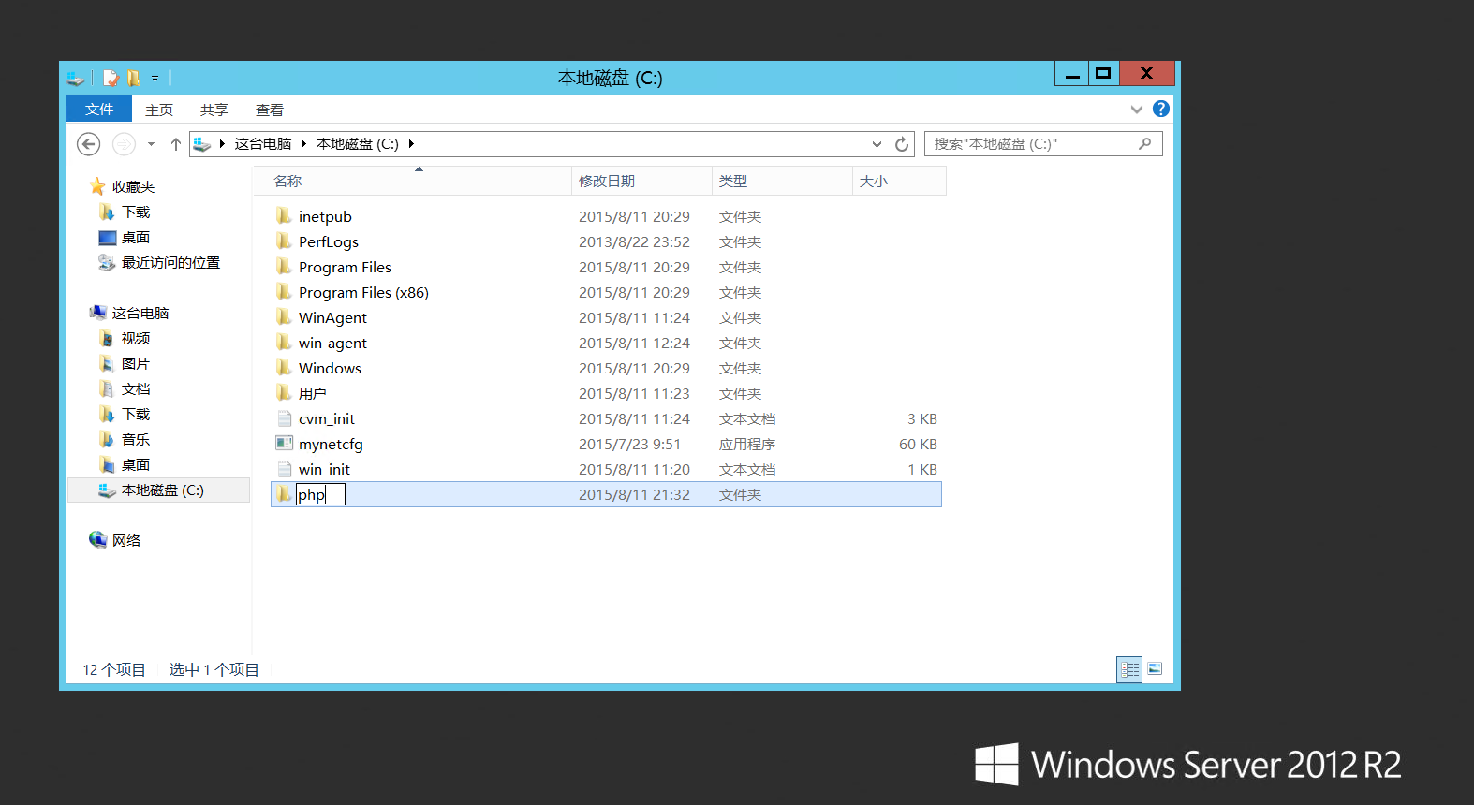
Task: Expand the ribbon using the chevron
Action: (x=1136, y=110)
